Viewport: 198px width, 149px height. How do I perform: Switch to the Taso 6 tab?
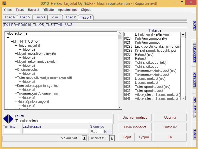point(9,17)
